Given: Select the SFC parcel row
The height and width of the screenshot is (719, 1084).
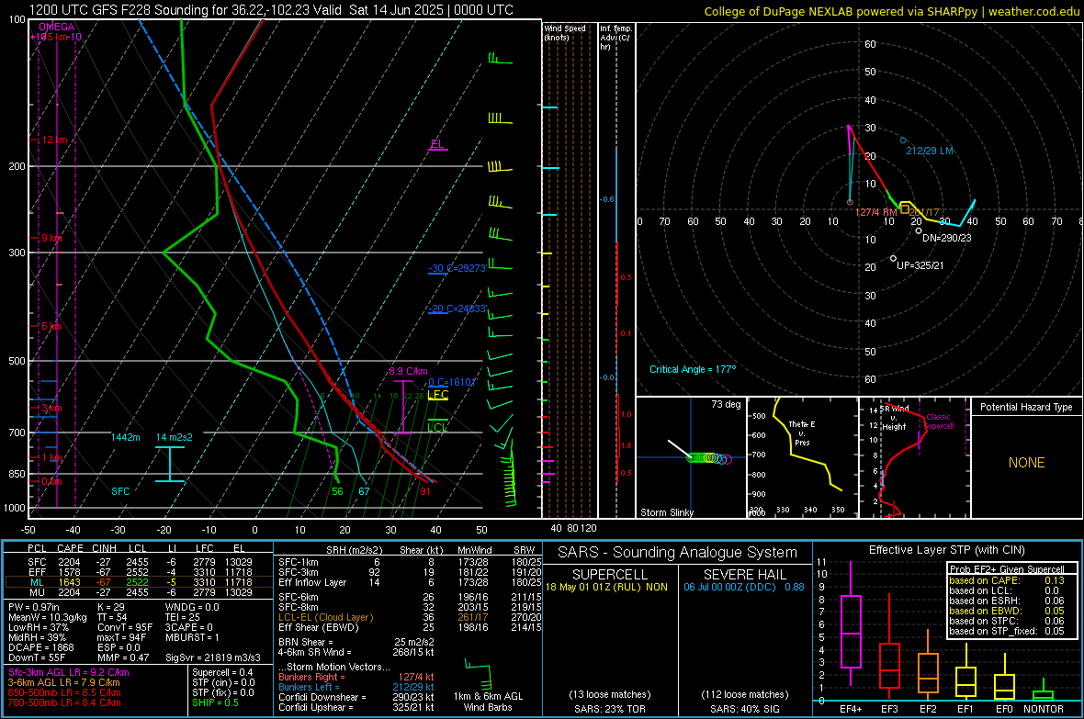Looking at the screenshot, I should (139, 562).
